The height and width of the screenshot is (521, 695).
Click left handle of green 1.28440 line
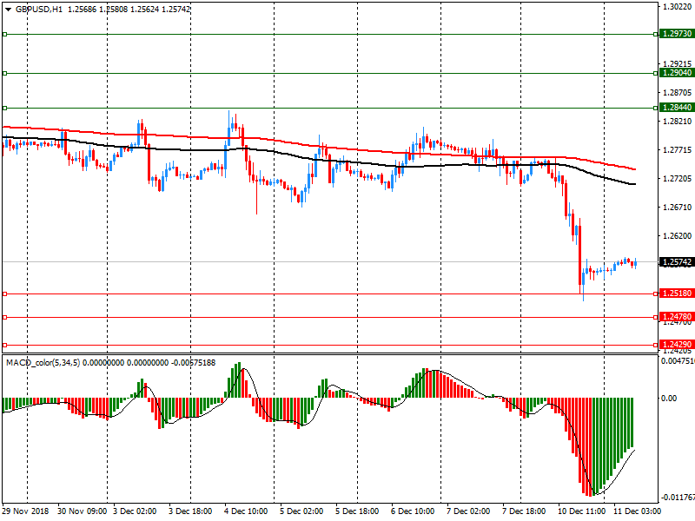point(4,108)
